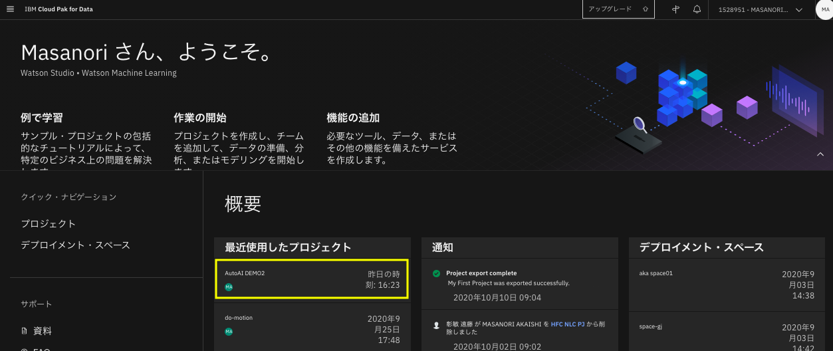Image resolution: width=833 pixels, height=351 pixels.
Task: Open the 機能の追加 section
Action: [353, 118]
